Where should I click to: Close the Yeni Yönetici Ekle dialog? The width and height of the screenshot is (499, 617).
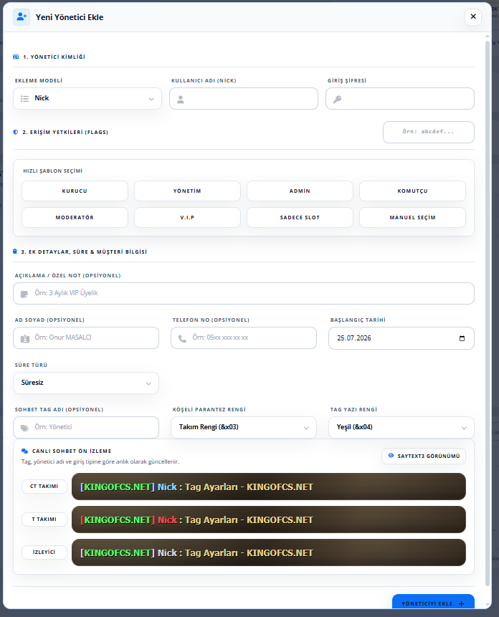(473, 16)
